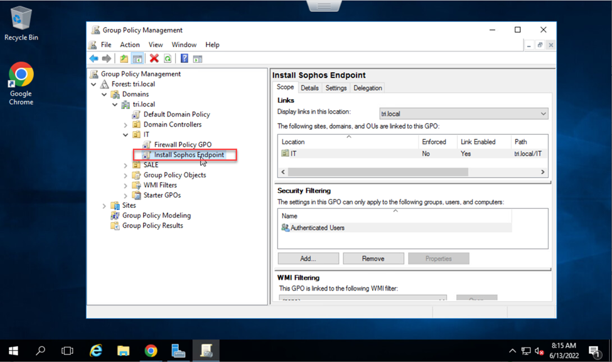
Task: Open Google Chrome desktop shortcut
Action: pyautogui.click(x=21, y=84)
